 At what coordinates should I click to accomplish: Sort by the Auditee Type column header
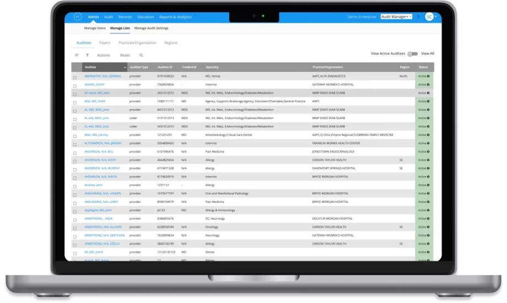pyautogui.click(x=139, y=67)
